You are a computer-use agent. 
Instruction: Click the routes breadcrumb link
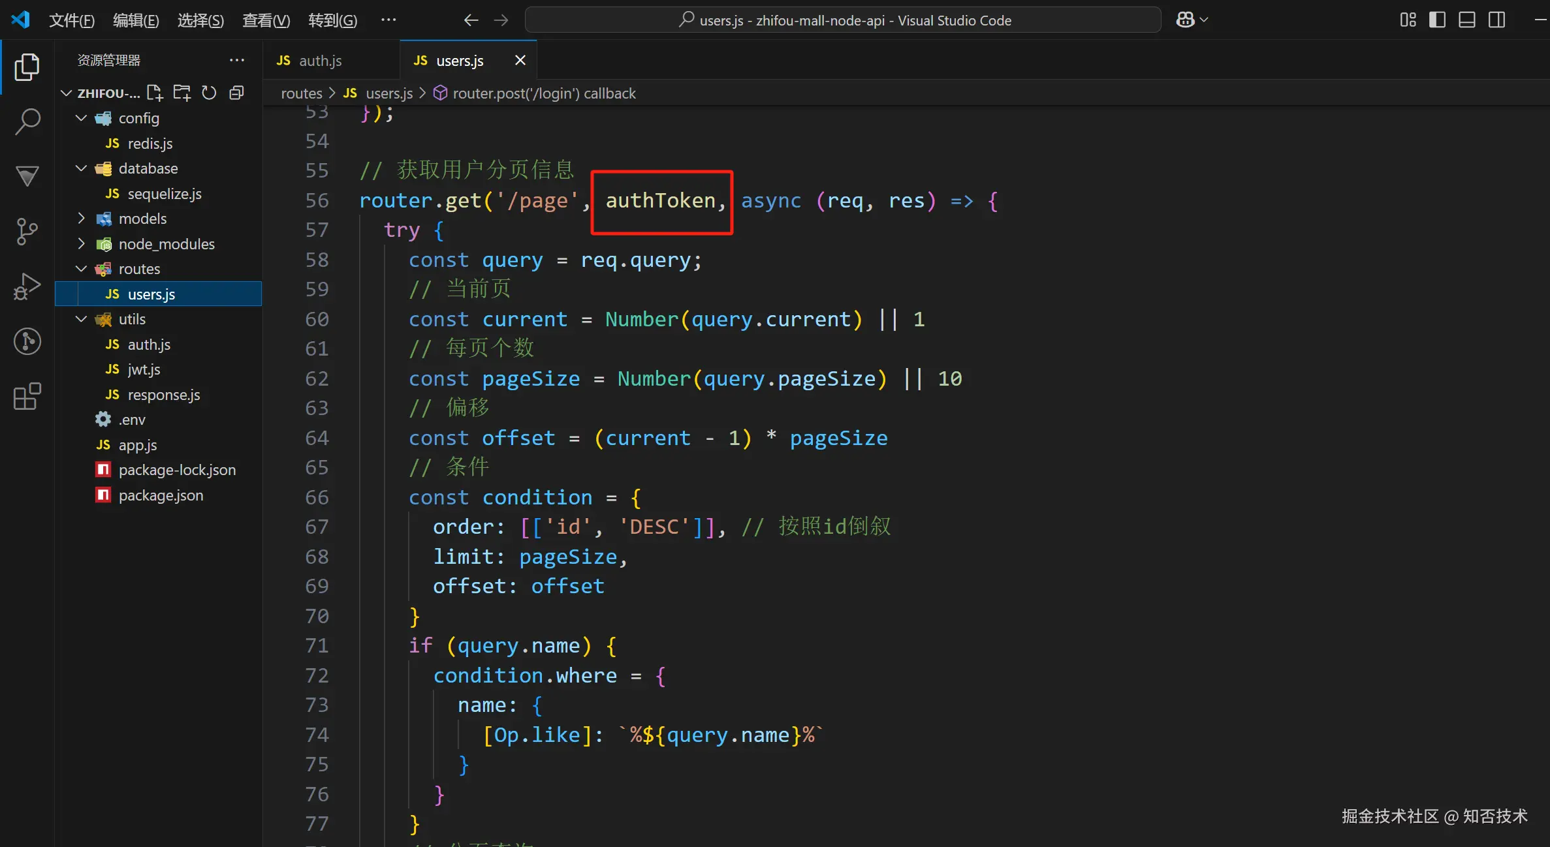pos(301,93)
